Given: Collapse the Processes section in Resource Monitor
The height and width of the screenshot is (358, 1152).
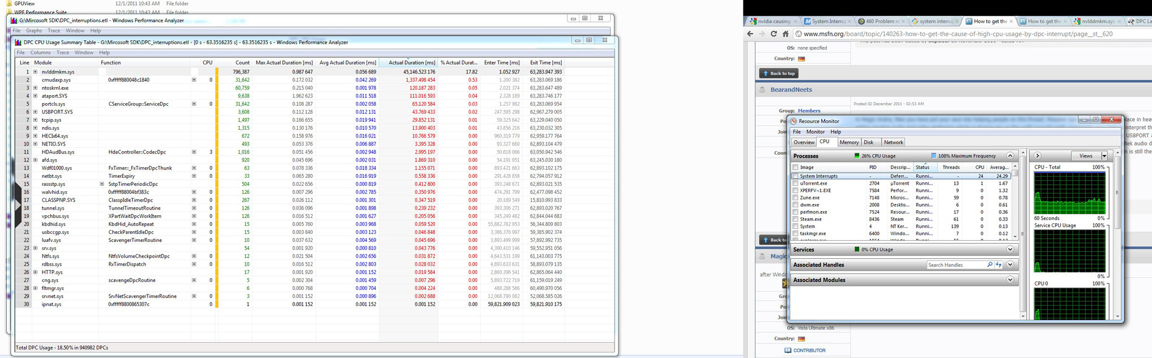Looking at the screenshot, I should coord(1010,156).
